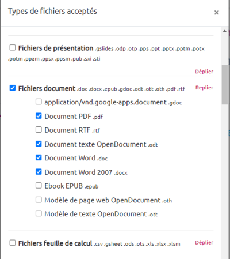Click the scrollbar up arrow
The image size is (230, 259).
225,31
